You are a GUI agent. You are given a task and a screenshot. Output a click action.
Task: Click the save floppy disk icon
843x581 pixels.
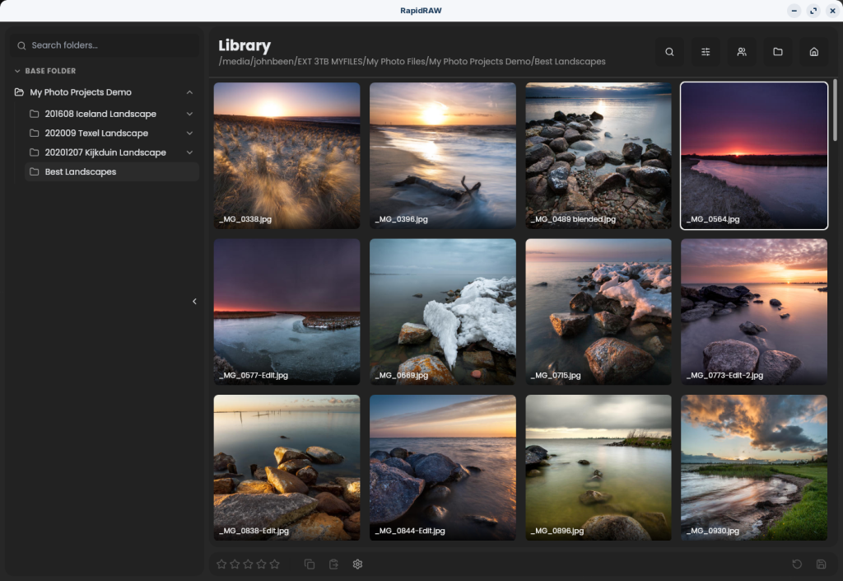coord(821,565)
